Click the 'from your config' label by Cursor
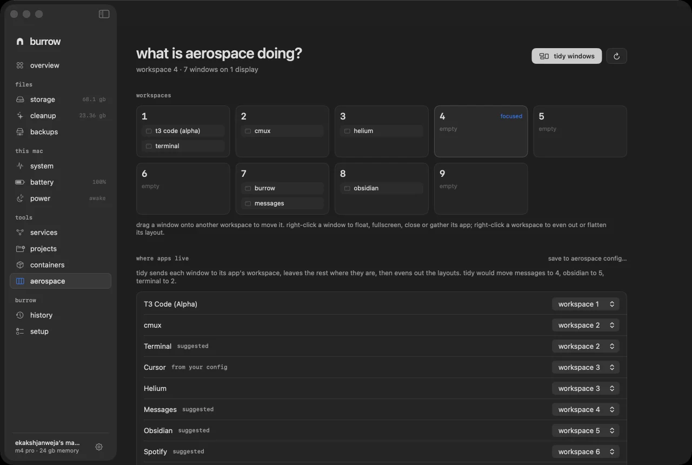 click(199, 367)
